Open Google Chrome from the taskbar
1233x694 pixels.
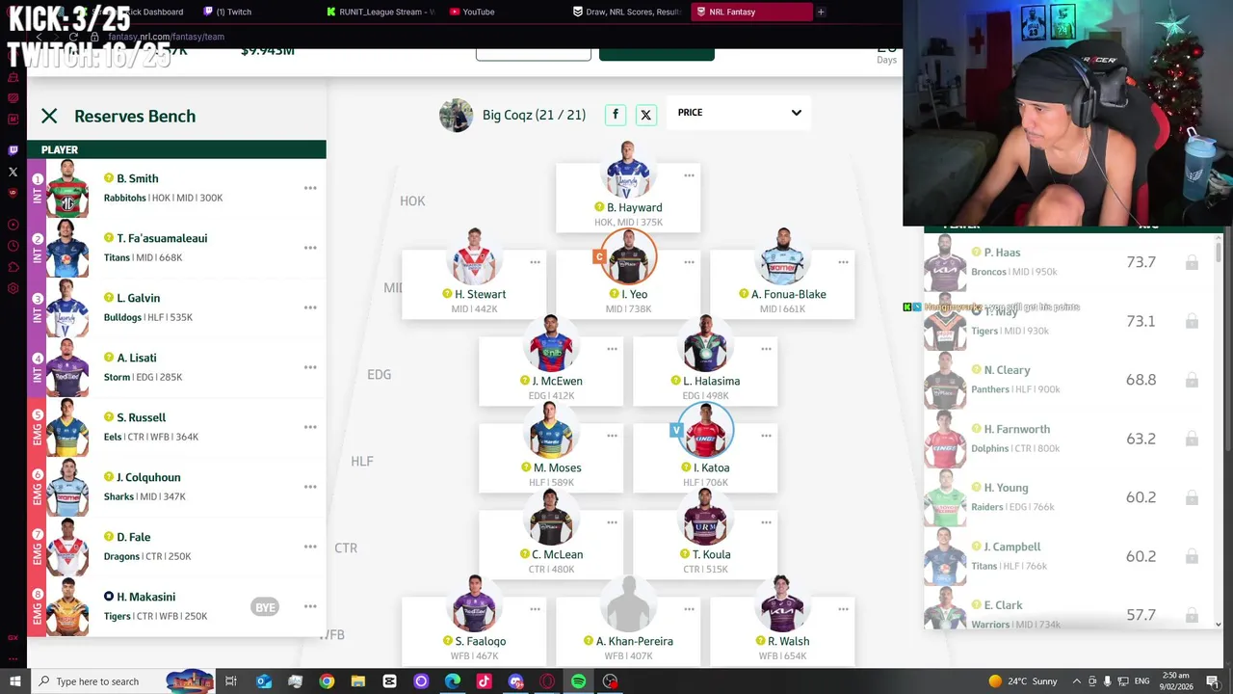point(327,681)
